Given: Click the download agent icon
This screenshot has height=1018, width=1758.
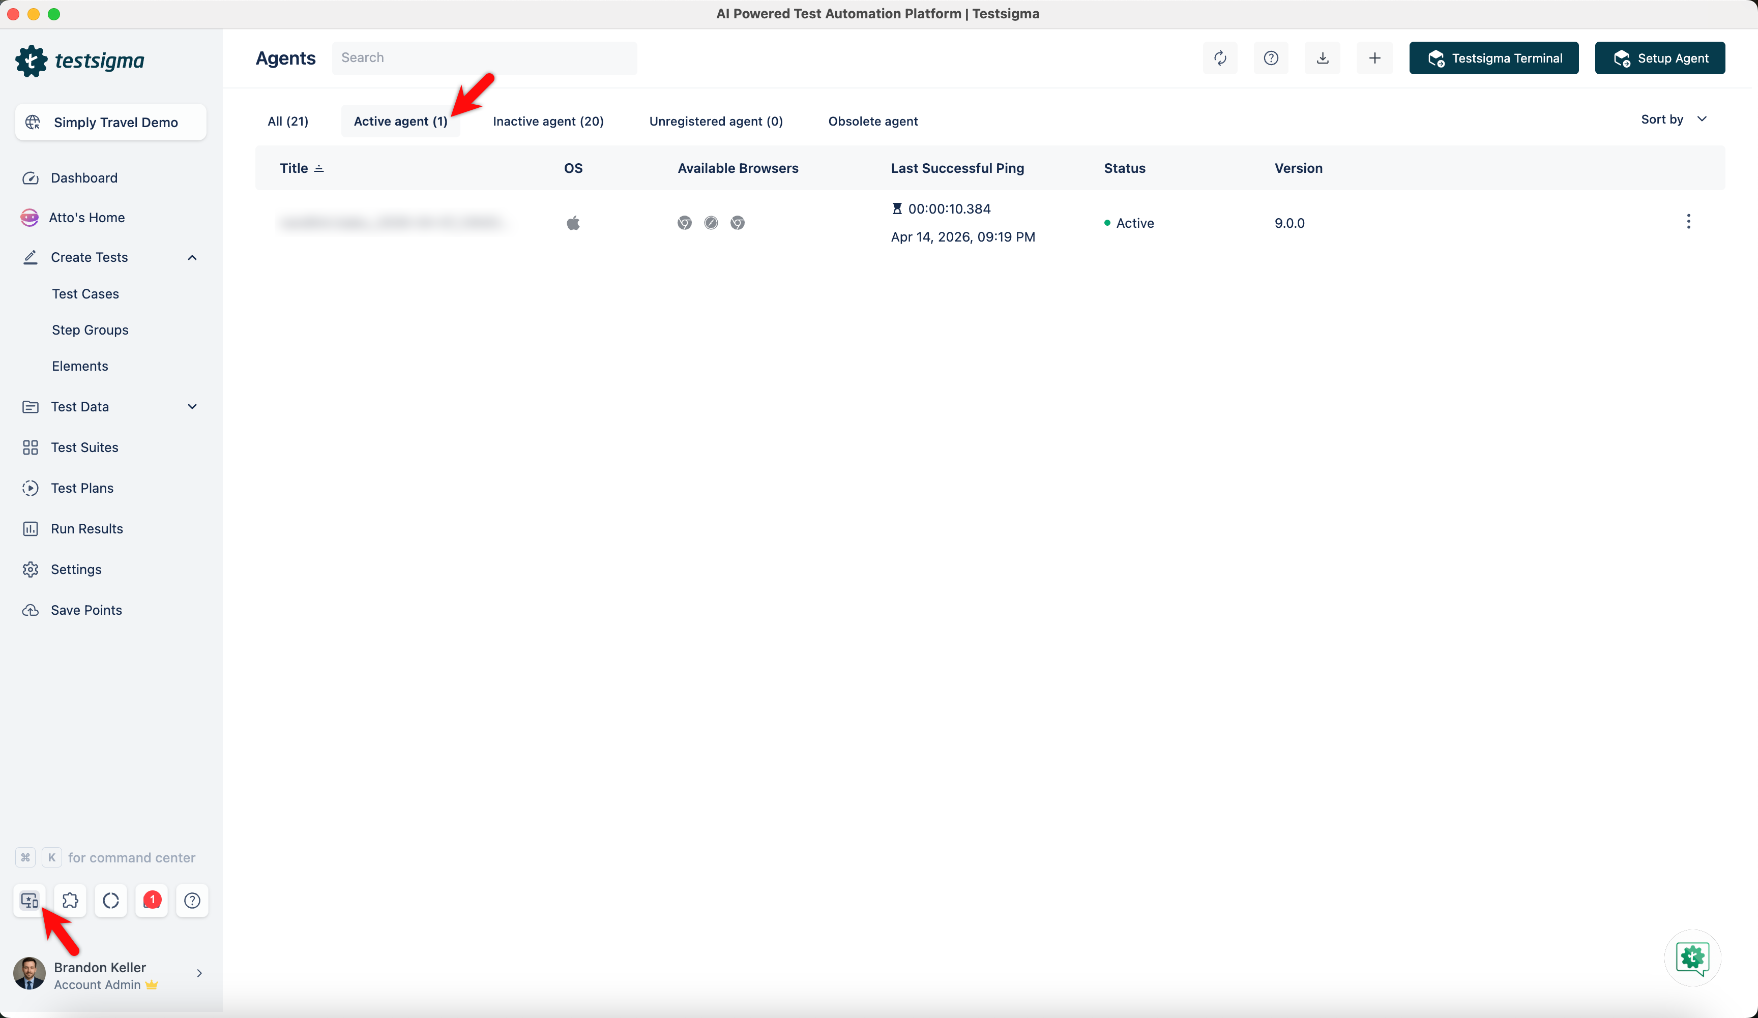Looking at the screenshot, I should coord(1322,58).
